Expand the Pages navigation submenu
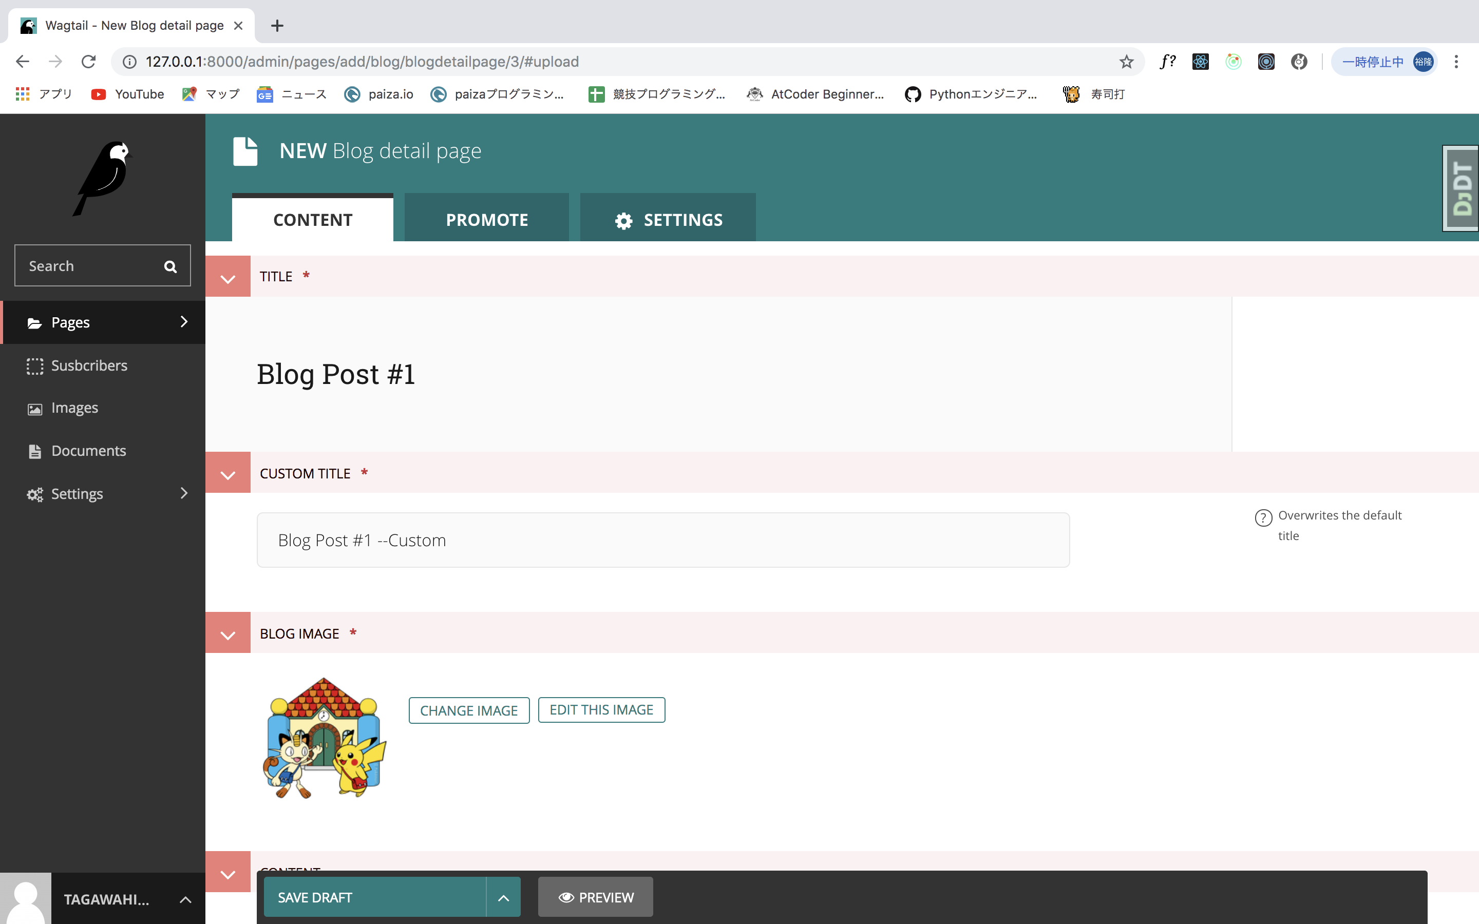This screenshot has height=924, width=1479. 184,322
